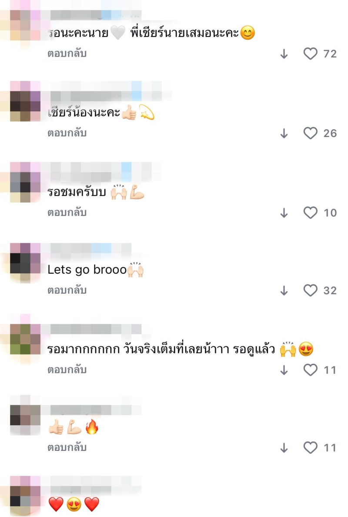This screenshot has height=517, width=348.
Task: Downvote the comment with 72 likes
Action: pyautogui.click(x=284, y=54)
